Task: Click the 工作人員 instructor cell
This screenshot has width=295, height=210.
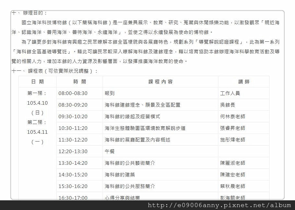Action: pos(244,93)
